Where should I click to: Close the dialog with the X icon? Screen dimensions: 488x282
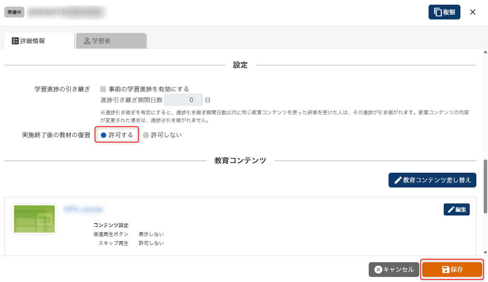472,12
